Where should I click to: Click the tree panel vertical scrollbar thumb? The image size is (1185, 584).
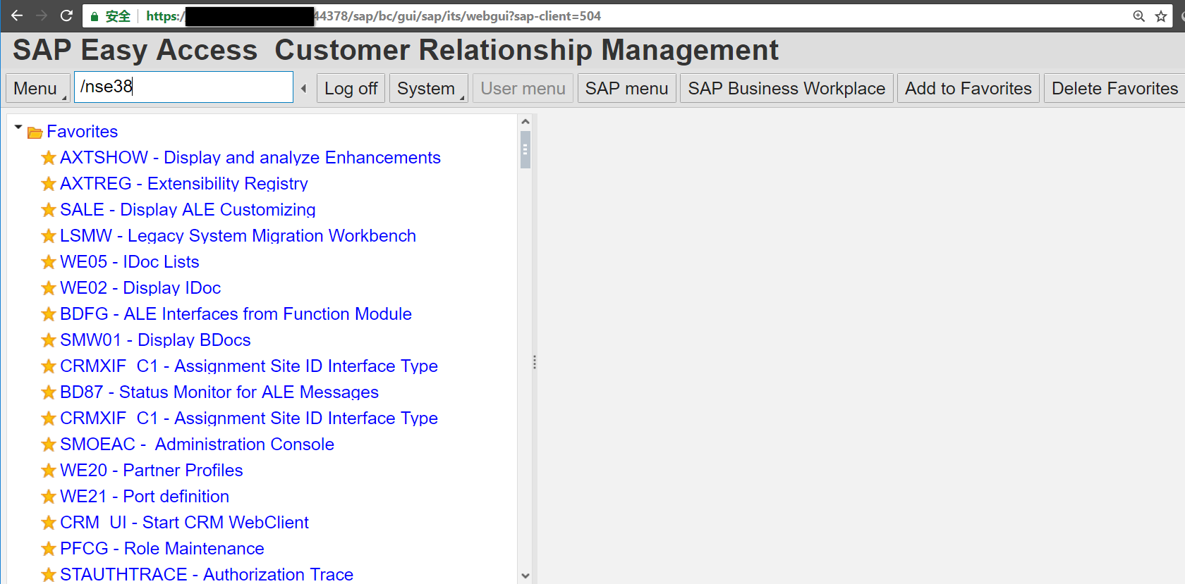point(525,149)
